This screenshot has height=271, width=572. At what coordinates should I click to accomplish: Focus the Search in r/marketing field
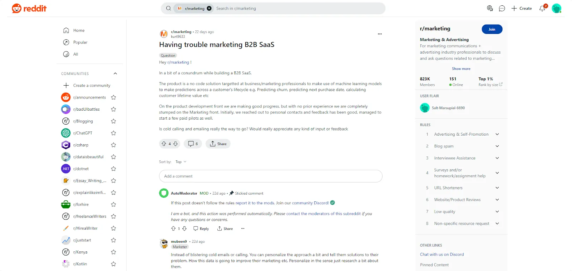(299, 8)
